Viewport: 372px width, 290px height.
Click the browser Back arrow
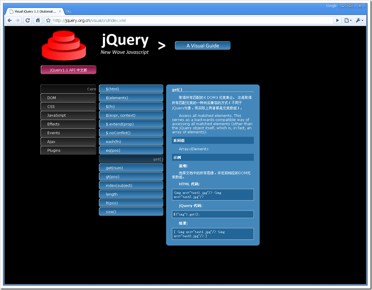click(10, 20)
